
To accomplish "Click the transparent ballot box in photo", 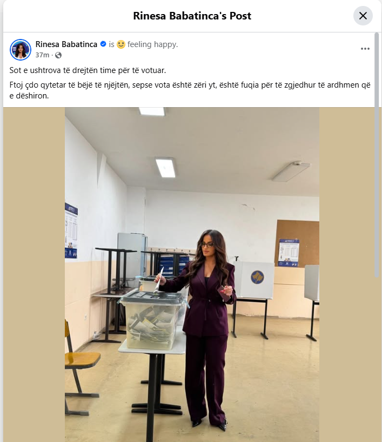I will 152,320.
